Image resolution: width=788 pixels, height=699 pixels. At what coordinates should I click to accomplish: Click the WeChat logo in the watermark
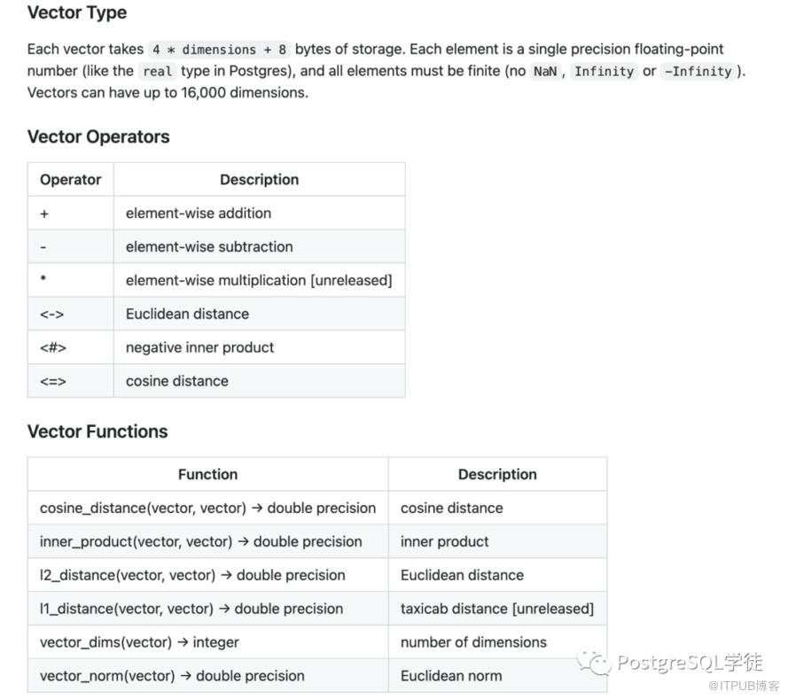(594, 662)
